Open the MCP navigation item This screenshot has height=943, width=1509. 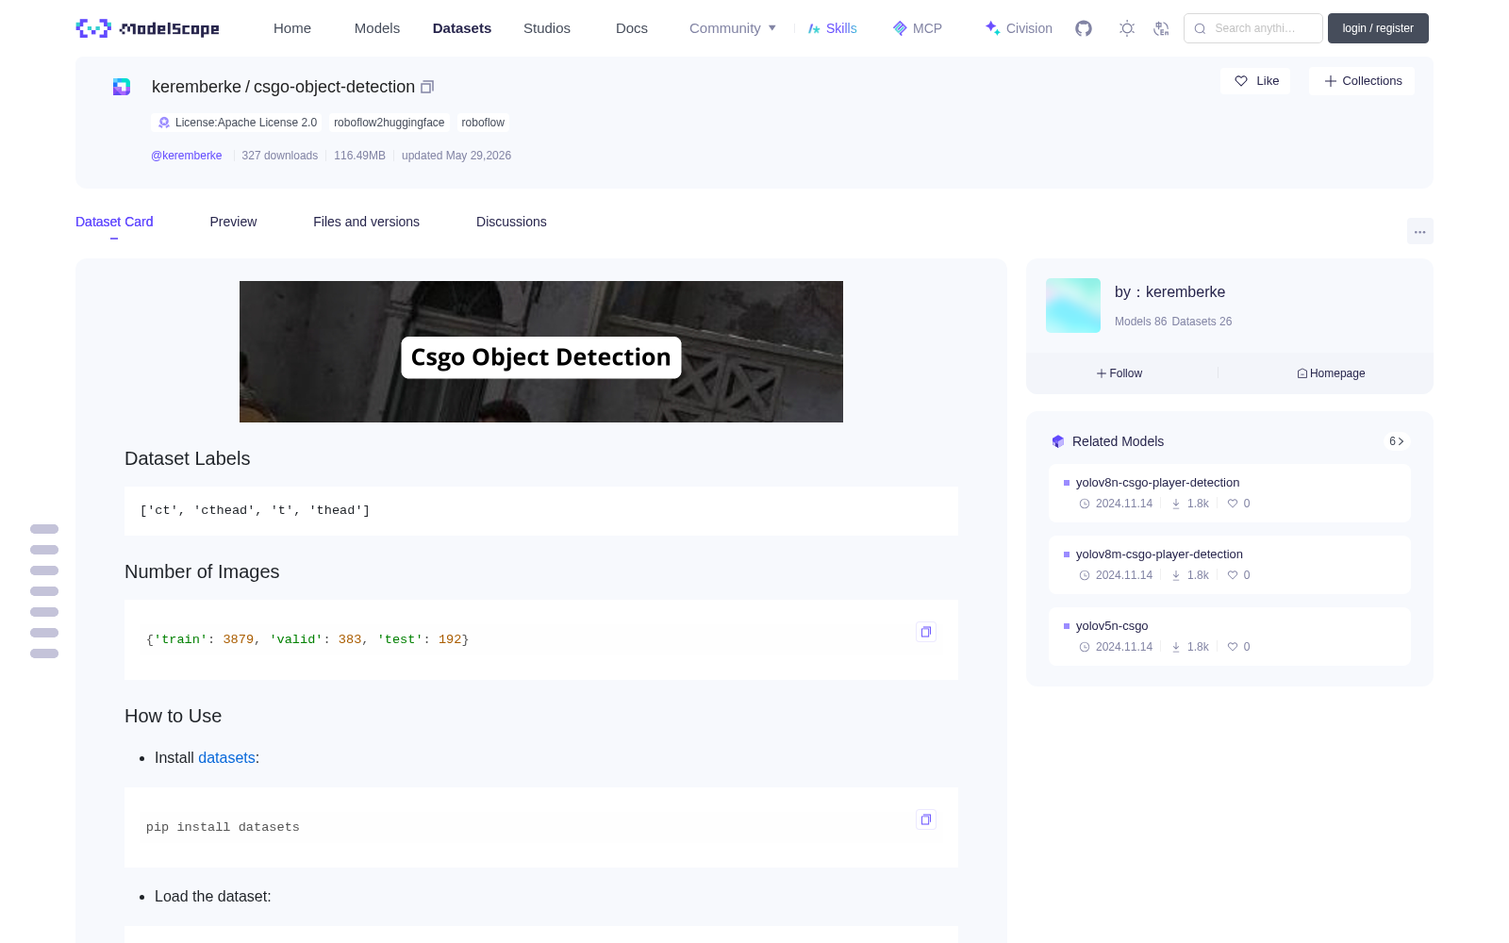pyautogui.click(x=918, y=28)
